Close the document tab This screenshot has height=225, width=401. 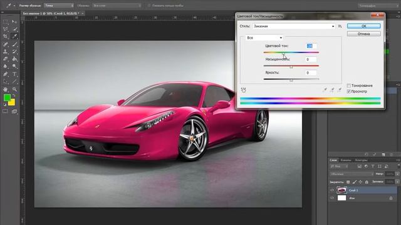(x=83, y=13)
